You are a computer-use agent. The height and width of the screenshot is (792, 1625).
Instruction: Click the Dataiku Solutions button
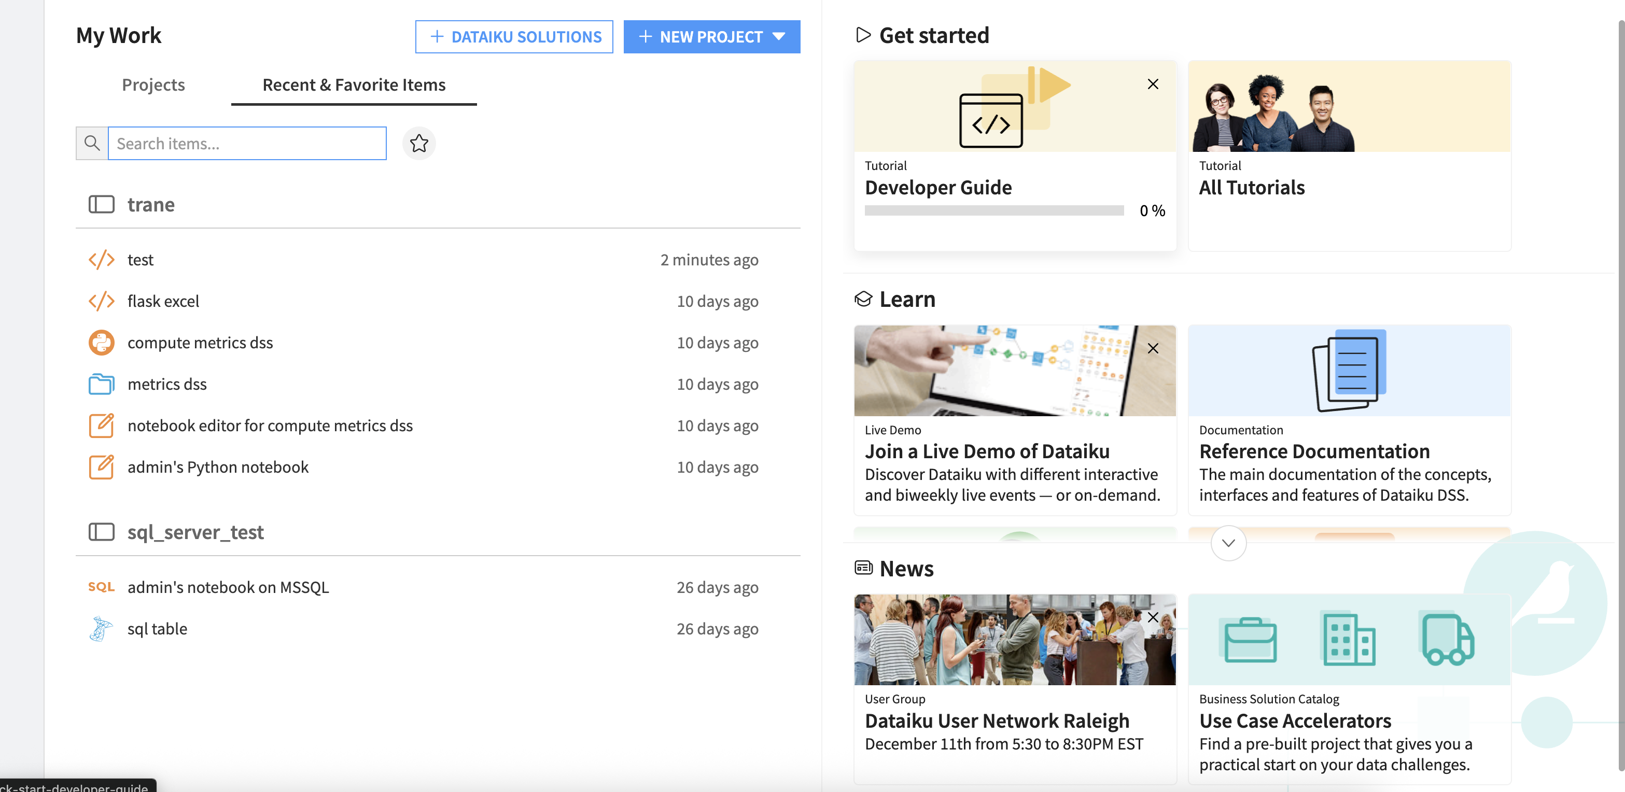point(514,37)
